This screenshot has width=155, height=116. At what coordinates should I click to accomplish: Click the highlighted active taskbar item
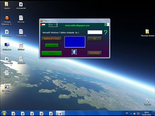coord(60,113)
